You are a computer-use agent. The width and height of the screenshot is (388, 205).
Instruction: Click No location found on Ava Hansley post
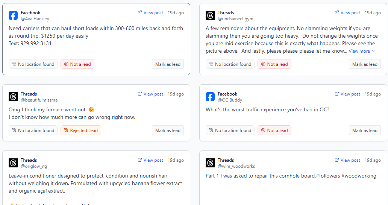point(33,64)
